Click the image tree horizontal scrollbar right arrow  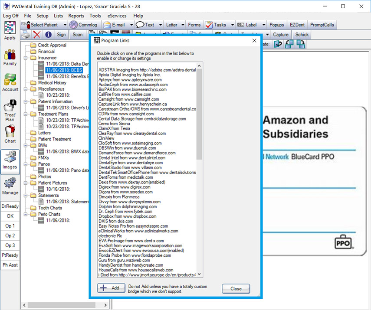tap(105, 305)
